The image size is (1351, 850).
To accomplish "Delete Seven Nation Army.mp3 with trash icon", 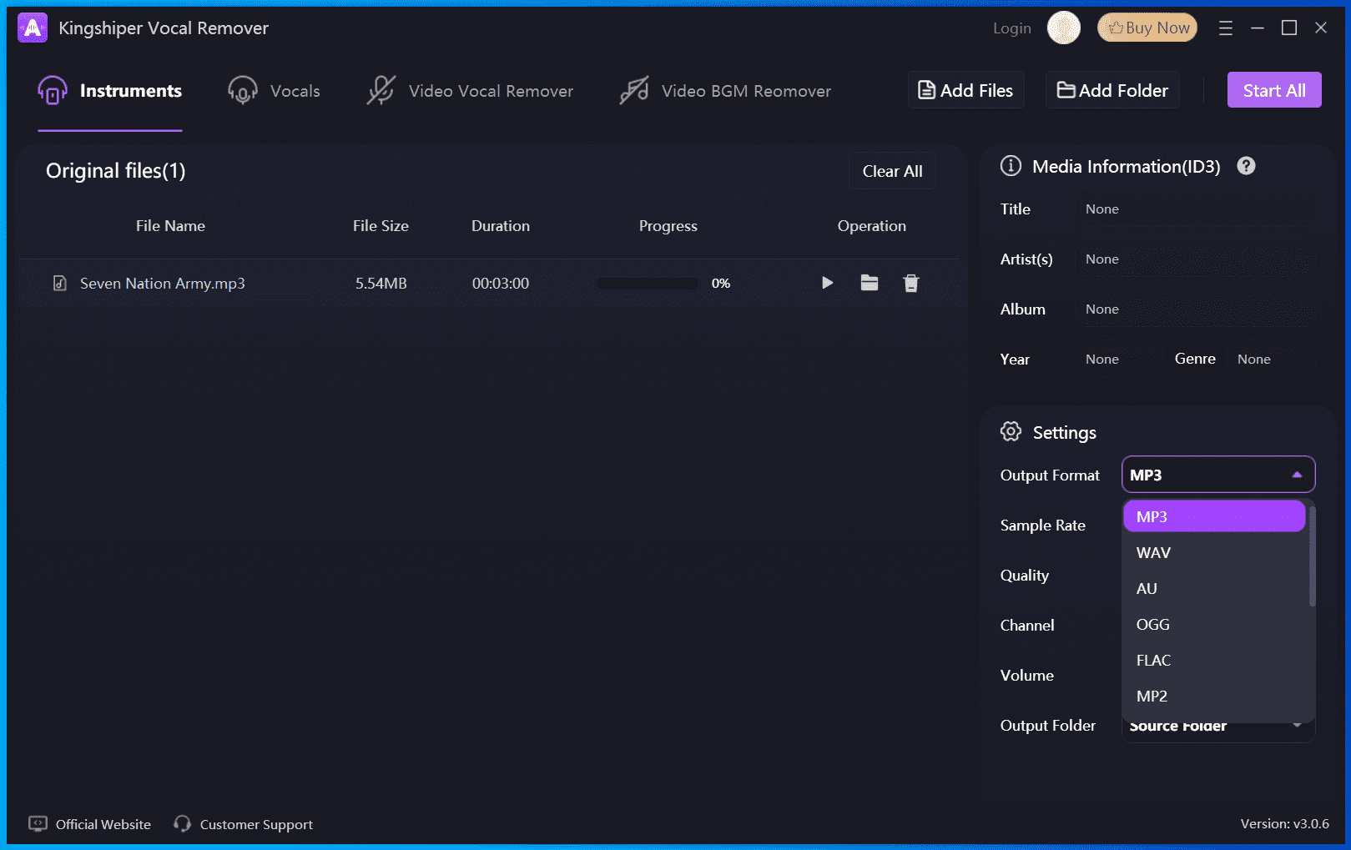I will (911, 283).
